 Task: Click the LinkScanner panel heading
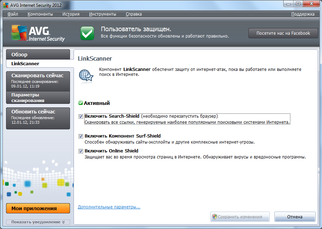click(95, 58)
